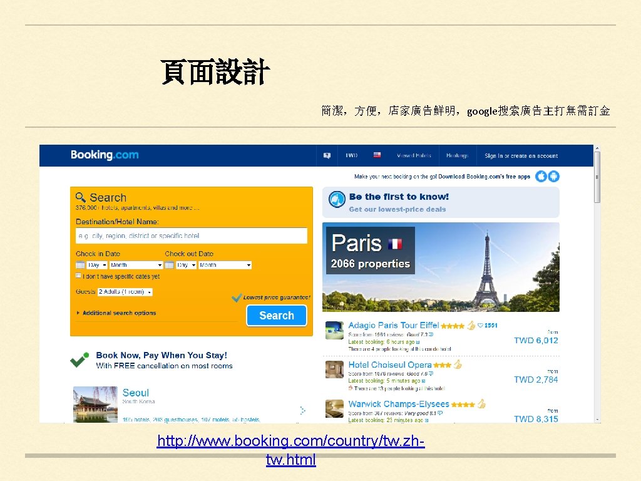Image resolution: width=641 pixels, height=481 pixels.
Task: Click the Hotel Choiseul Opera thumbnail
Action: coord(334,370)
